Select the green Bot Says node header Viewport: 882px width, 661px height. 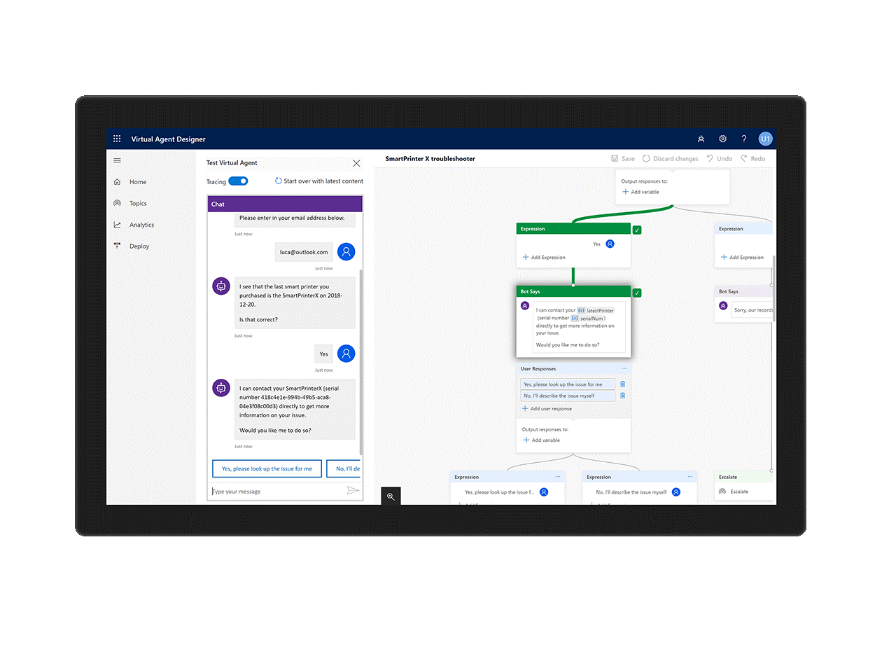coord(573,291)
